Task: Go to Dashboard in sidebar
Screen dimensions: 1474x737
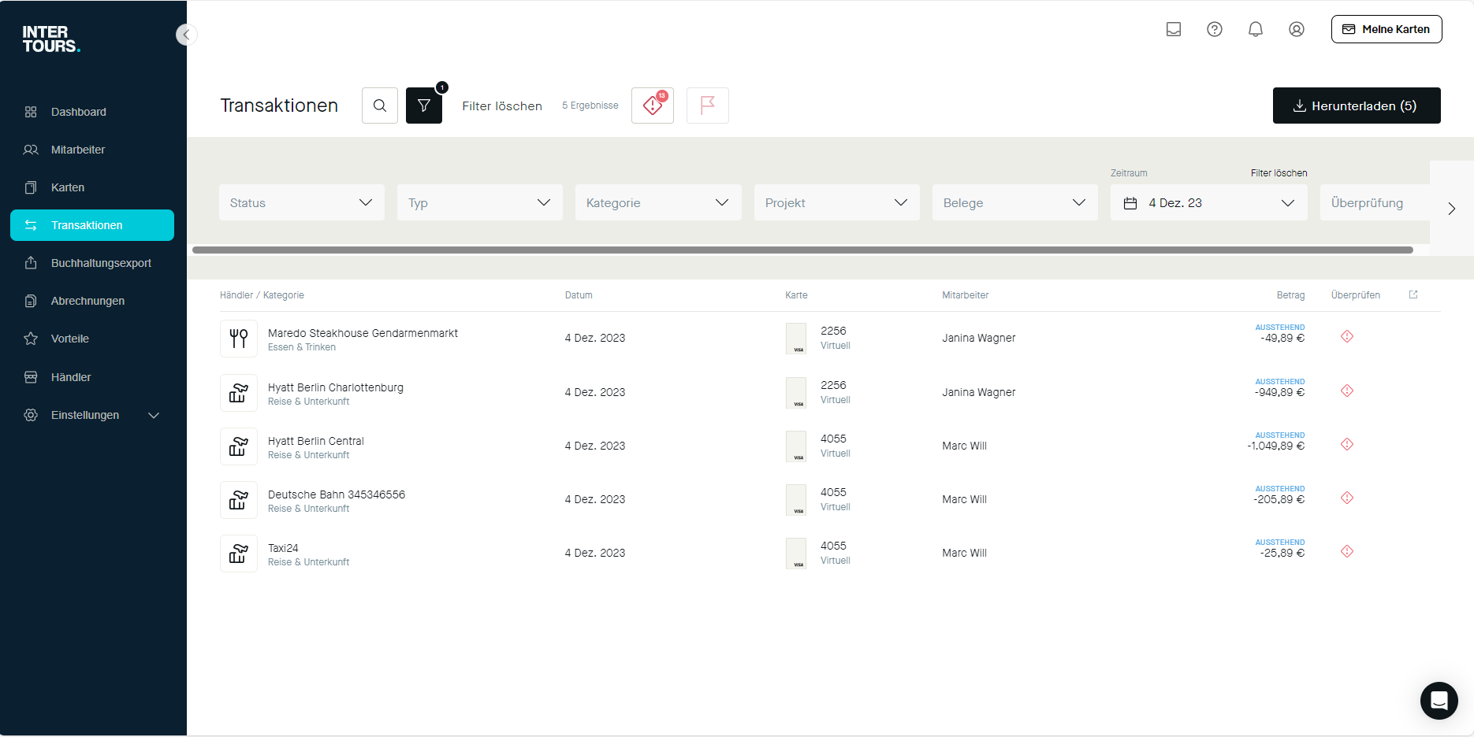Action: (x=79, y=112)
